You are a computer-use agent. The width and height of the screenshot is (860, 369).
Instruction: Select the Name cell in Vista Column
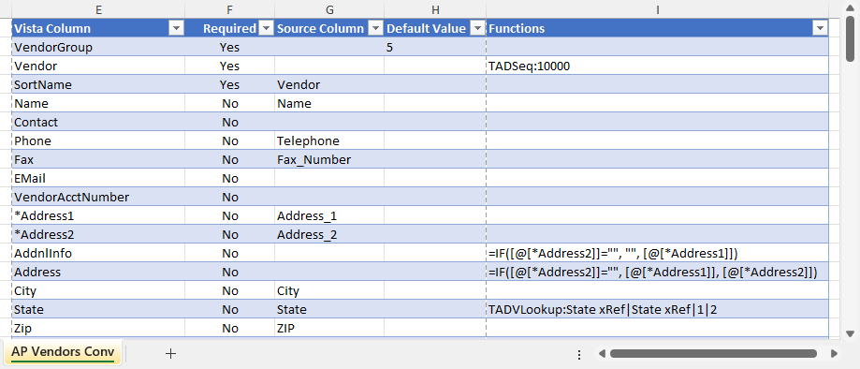98,103
